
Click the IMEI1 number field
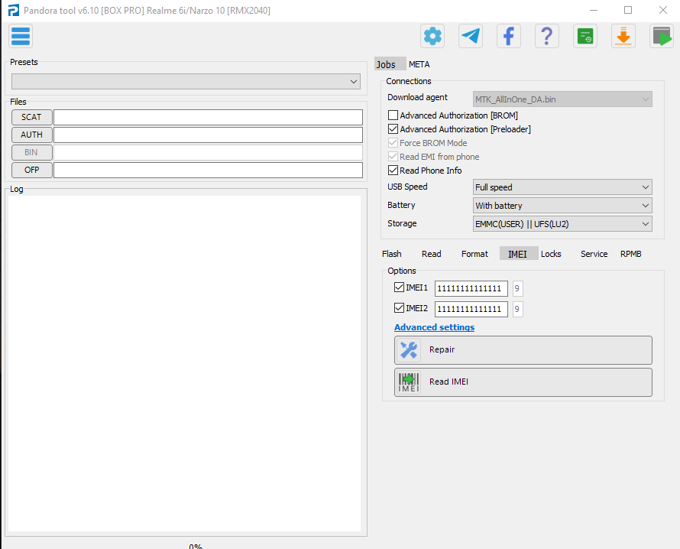coord(471,288)
